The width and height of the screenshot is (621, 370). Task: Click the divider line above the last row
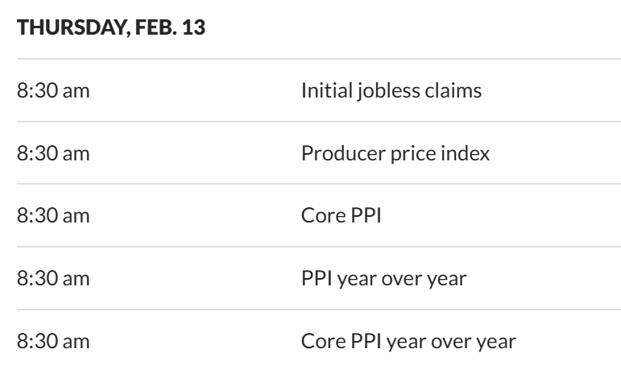click(x=310, y=310)
